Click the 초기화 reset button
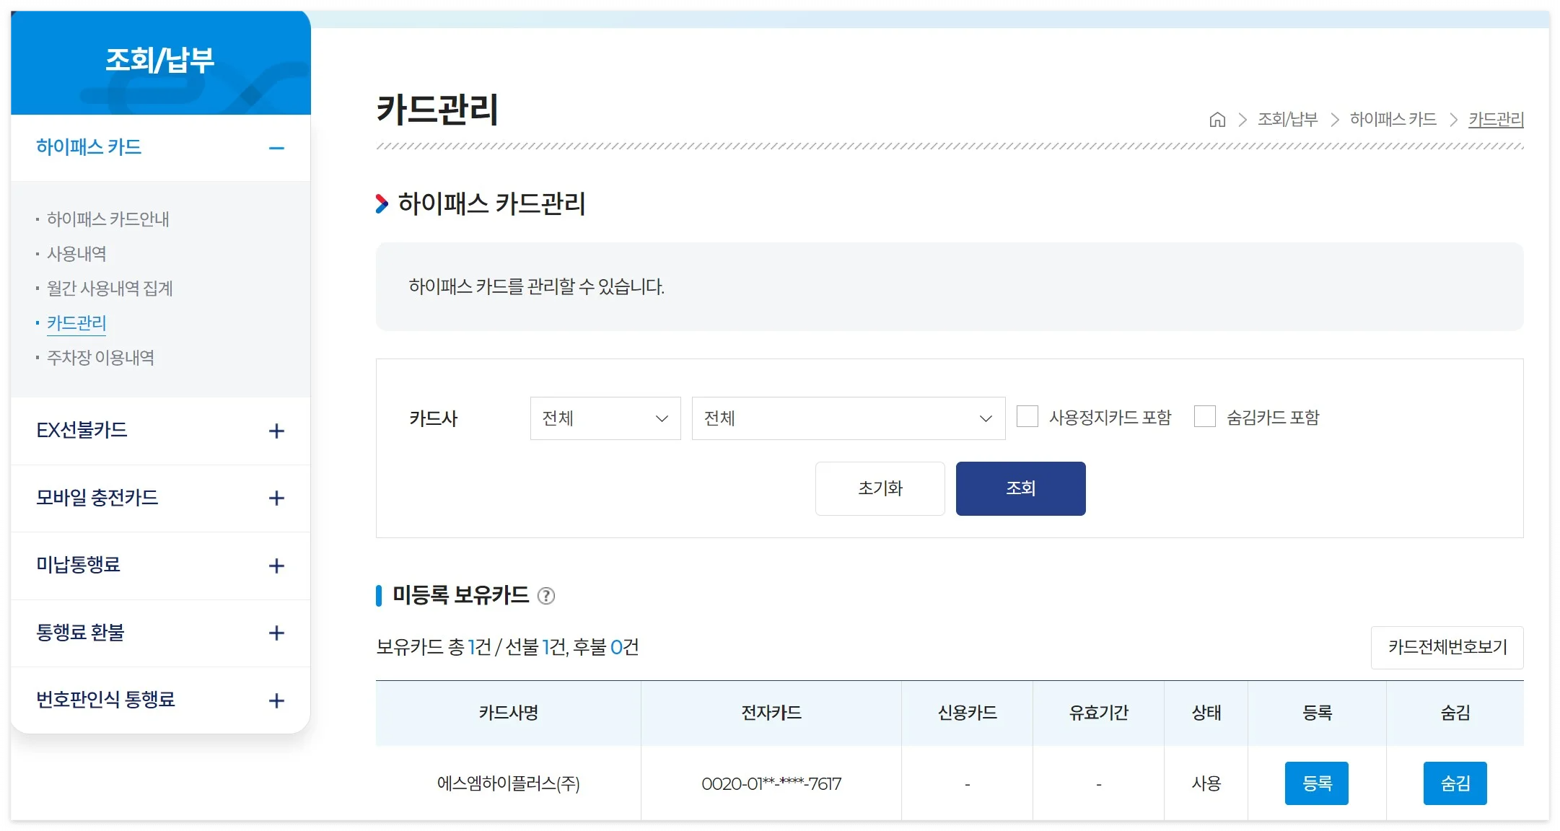Viewport: 1560px width, 831px height. coord(880,489)
